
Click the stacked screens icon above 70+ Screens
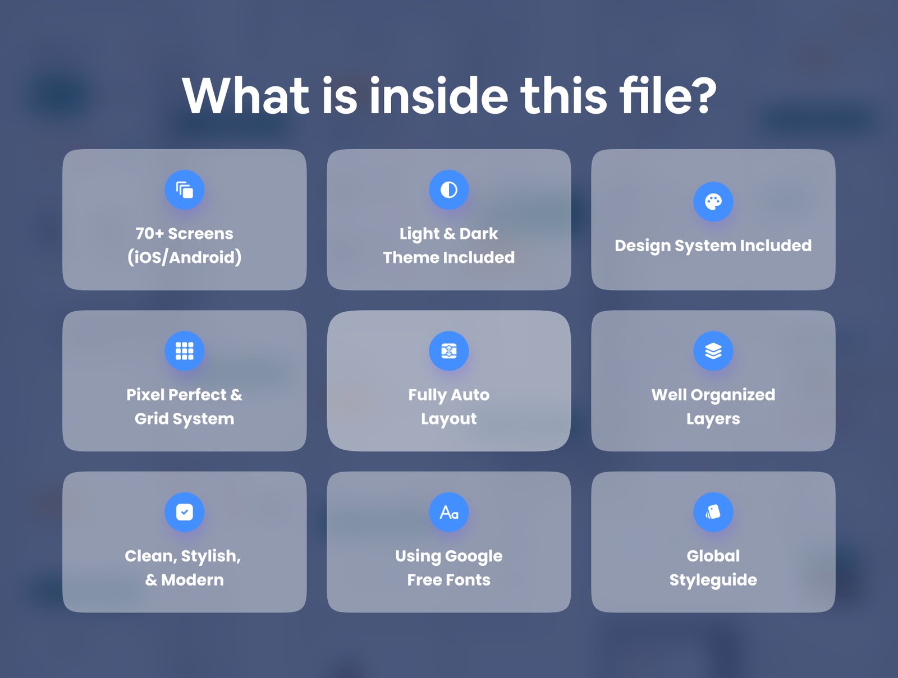click(x=184, y=190)
